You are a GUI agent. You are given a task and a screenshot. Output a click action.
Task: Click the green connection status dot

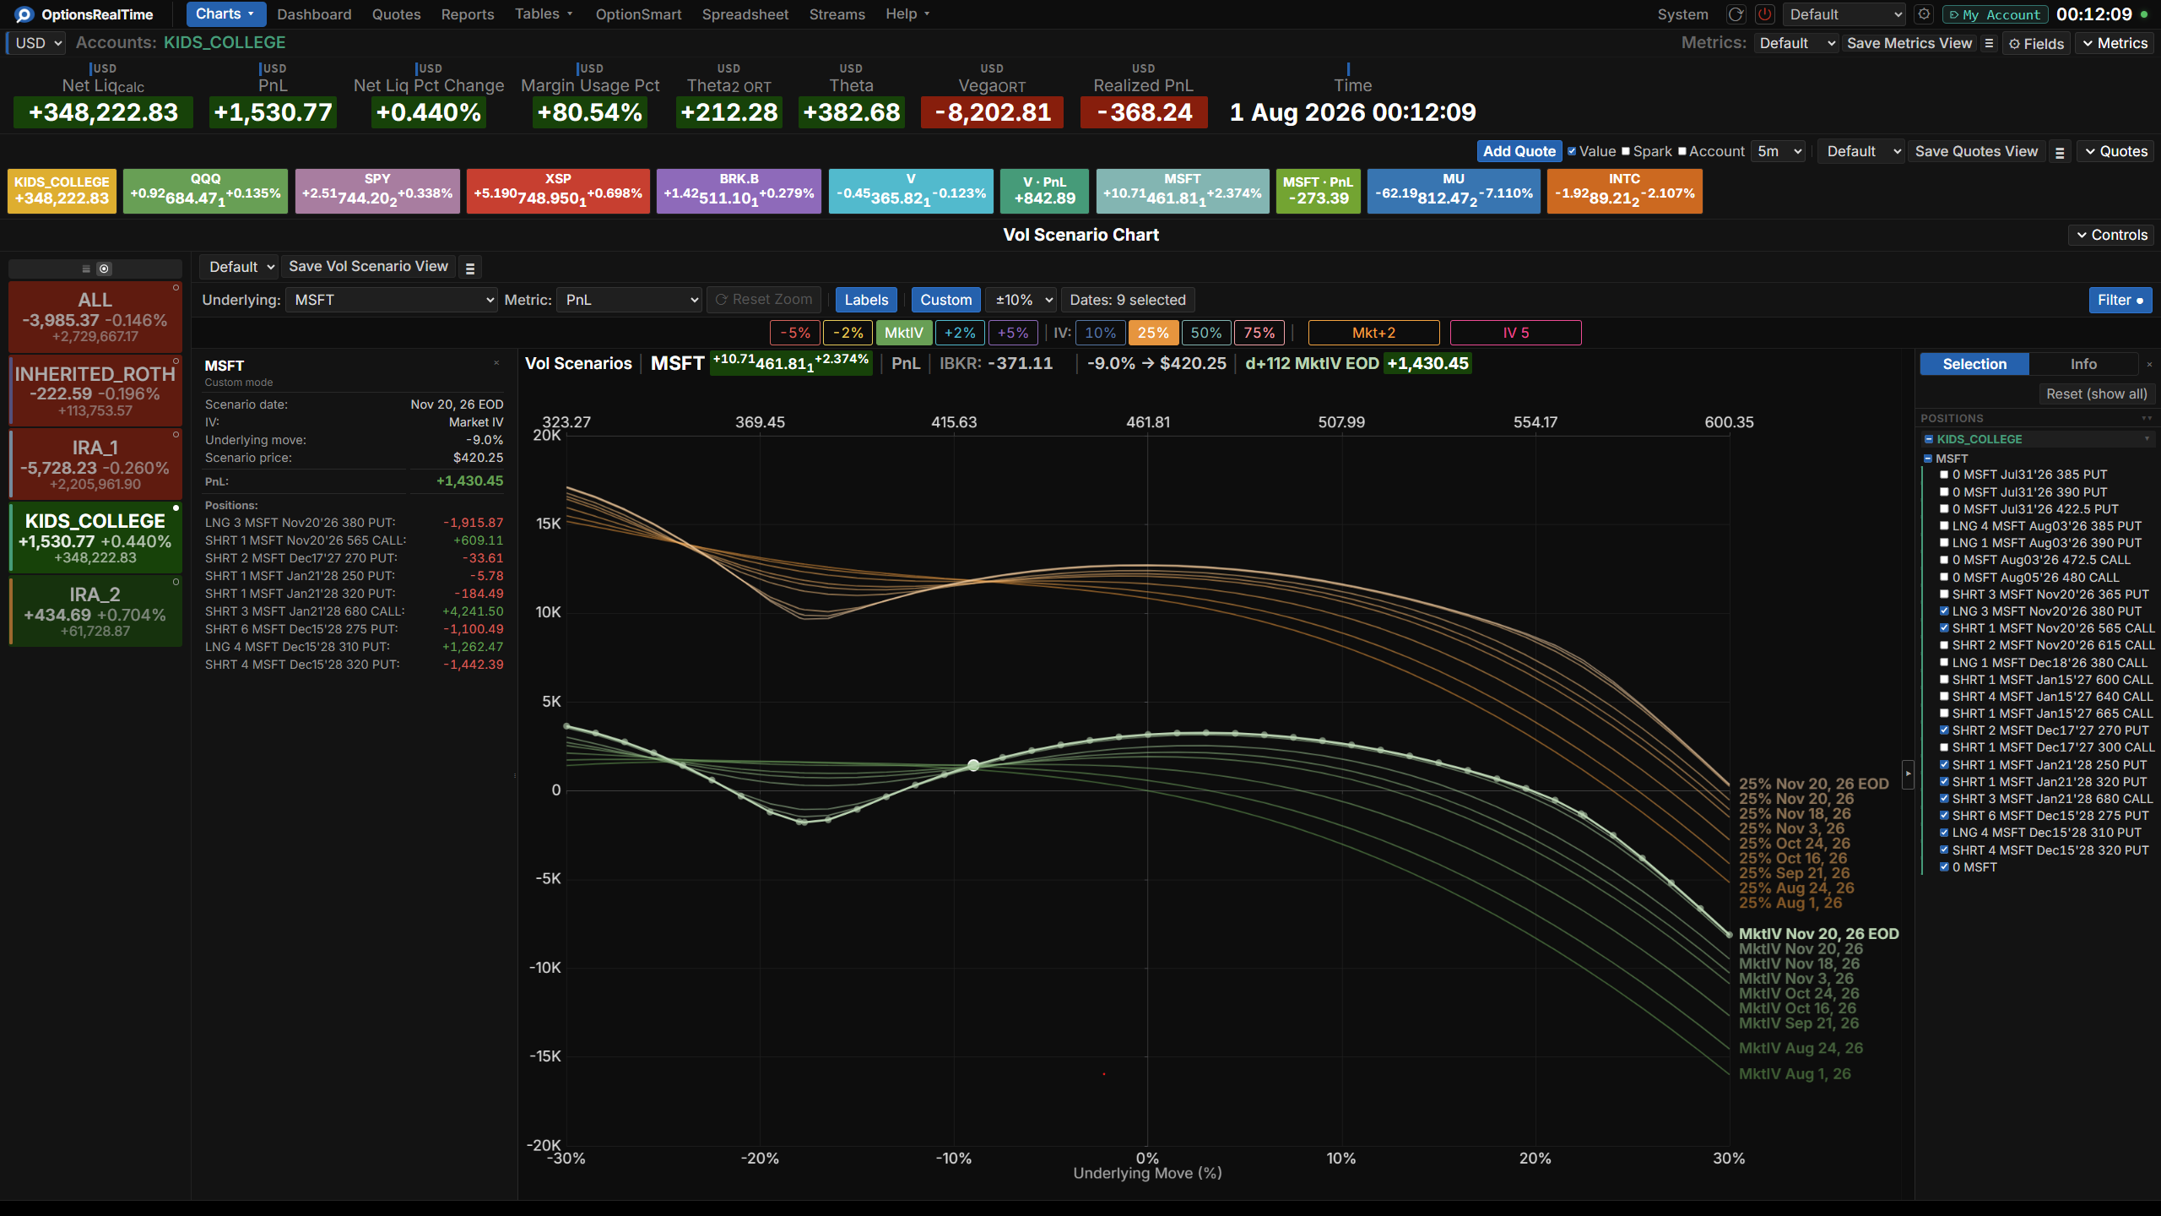click(x=2144, y=14)
